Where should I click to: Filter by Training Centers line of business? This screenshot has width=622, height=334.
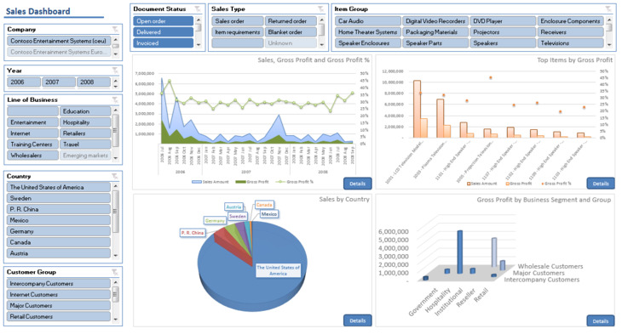click(x=32, y=144)
